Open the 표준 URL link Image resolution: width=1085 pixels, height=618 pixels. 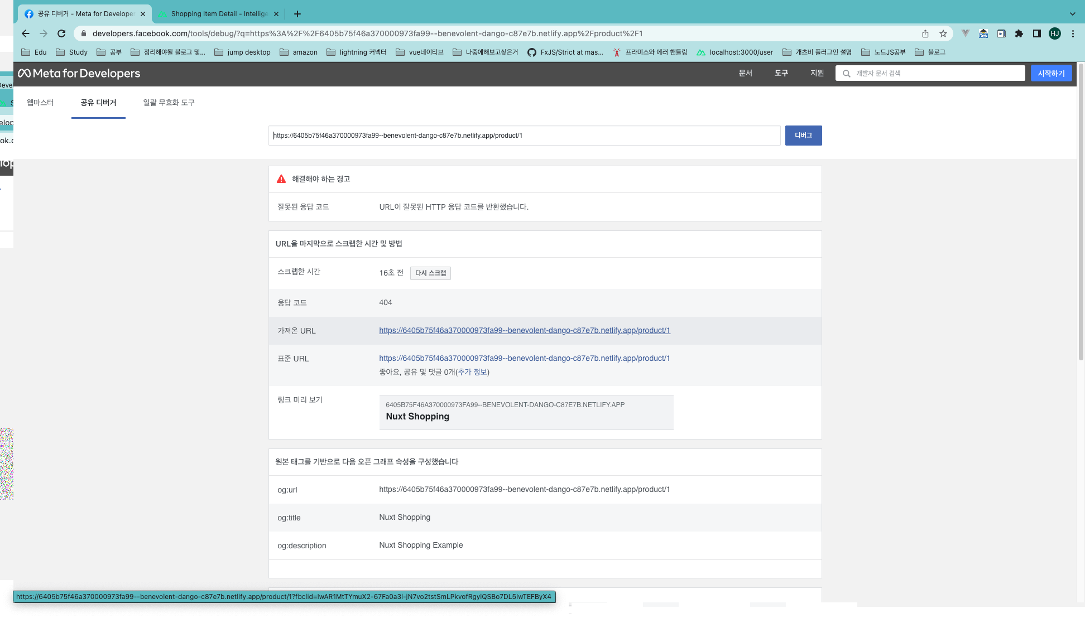click(x=525, y=359)
